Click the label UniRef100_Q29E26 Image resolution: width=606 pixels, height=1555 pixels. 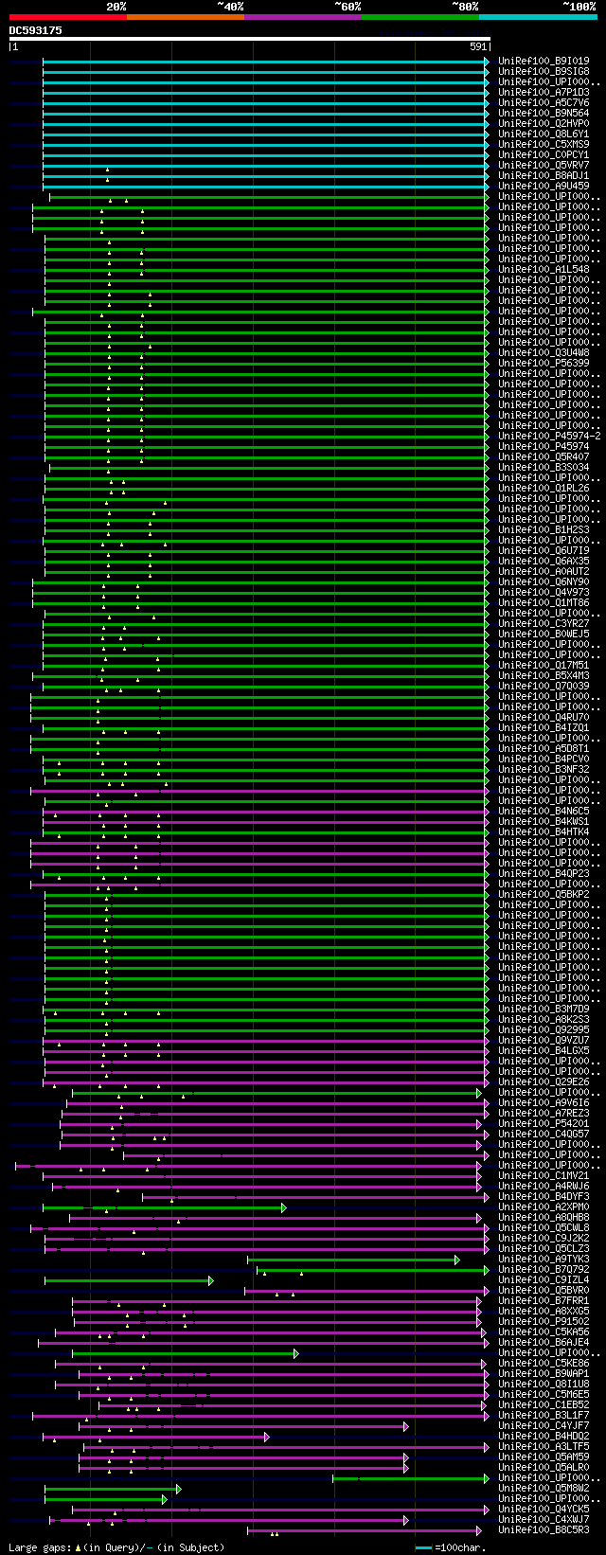click(x=544, y=1081)
